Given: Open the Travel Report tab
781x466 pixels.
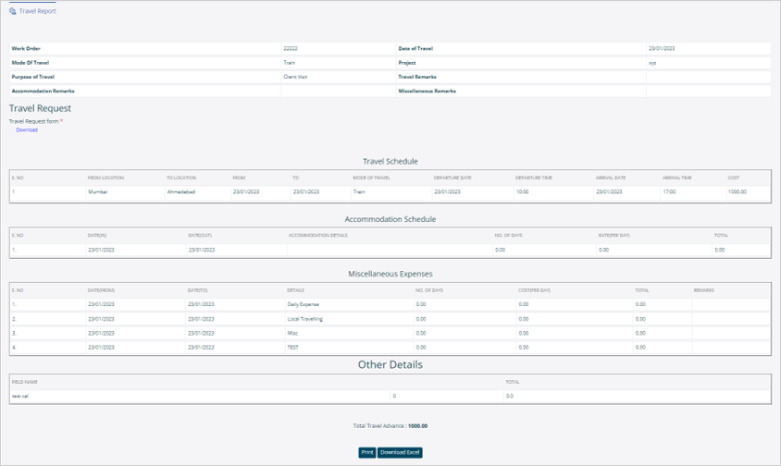Looking at the screenshot, I should click(x=37, y=11).
